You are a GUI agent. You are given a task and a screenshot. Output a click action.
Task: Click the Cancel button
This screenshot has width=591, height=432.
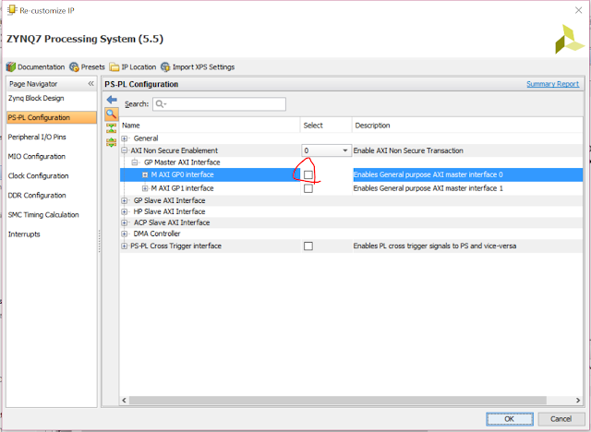(561, 419)
